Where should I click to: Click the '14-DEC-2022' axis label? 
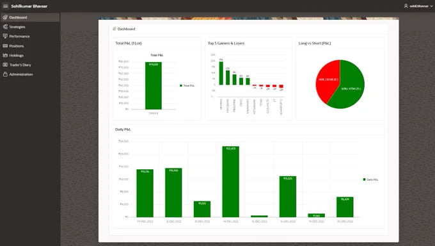tap(230, 222)
